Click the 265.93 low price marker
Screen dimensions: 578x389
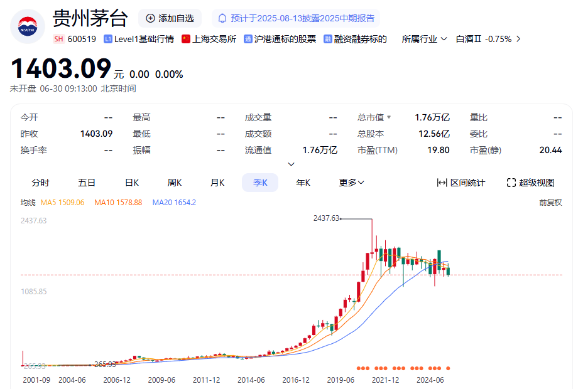pyautogui.click(x=105, y=365)
